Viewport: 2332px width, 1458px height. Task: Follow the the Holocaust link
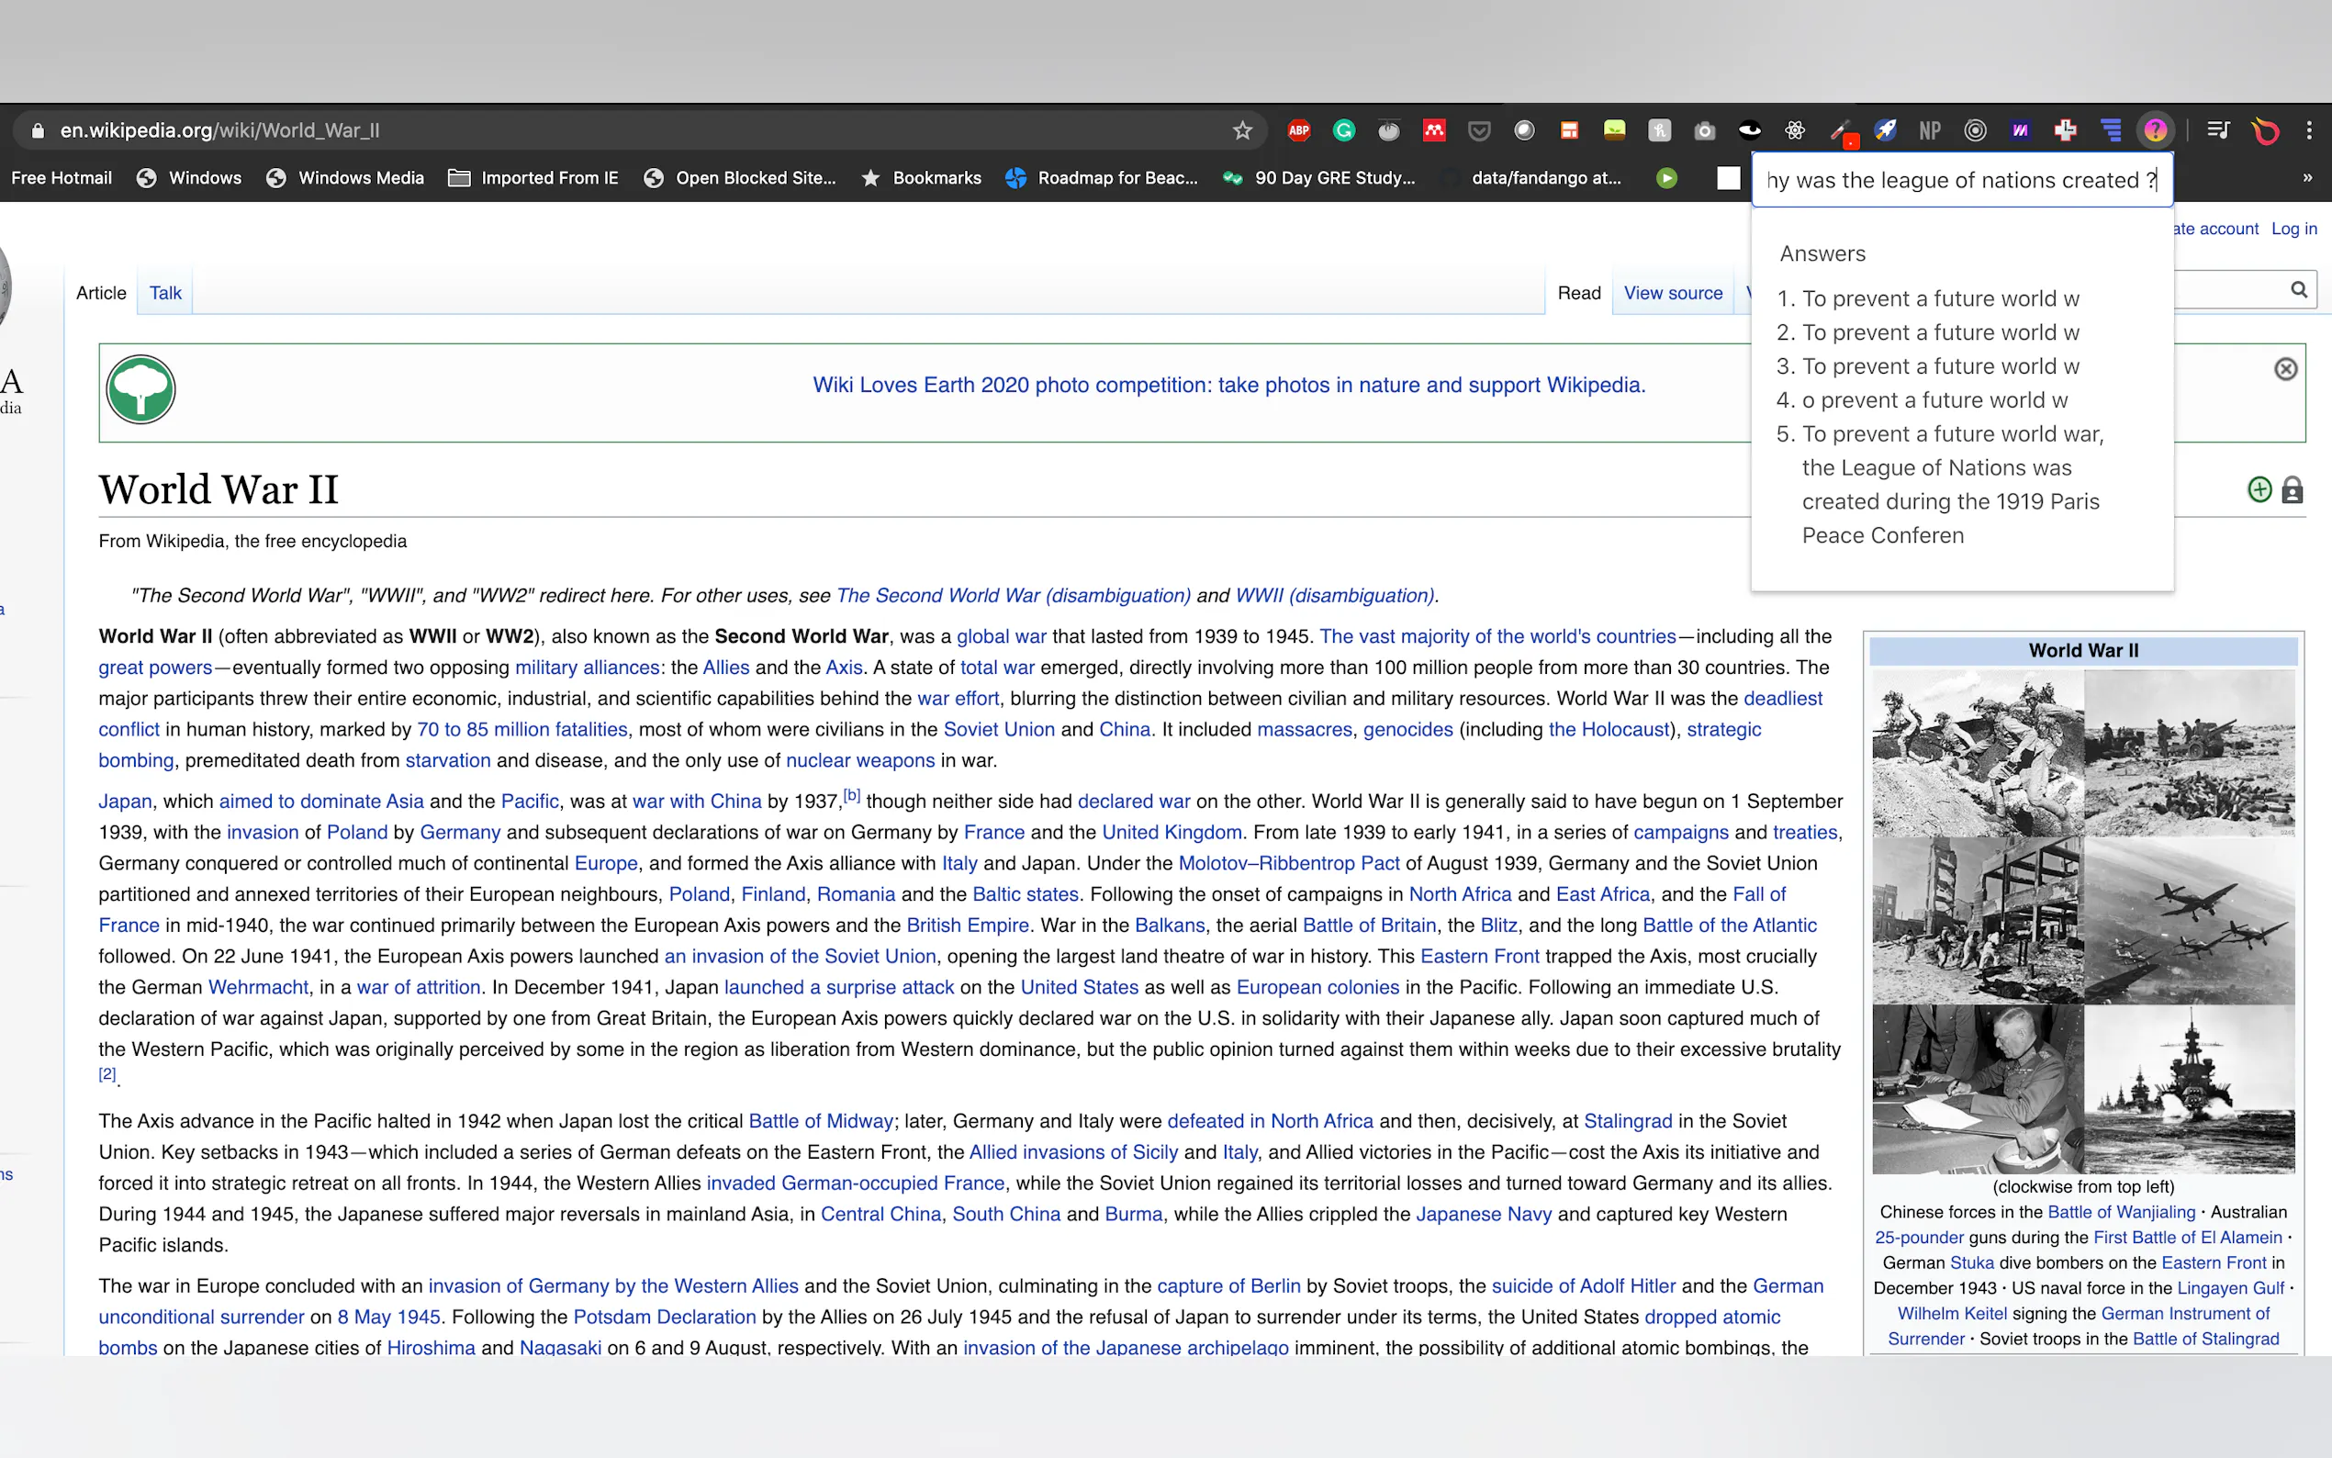click(1609, 729)
